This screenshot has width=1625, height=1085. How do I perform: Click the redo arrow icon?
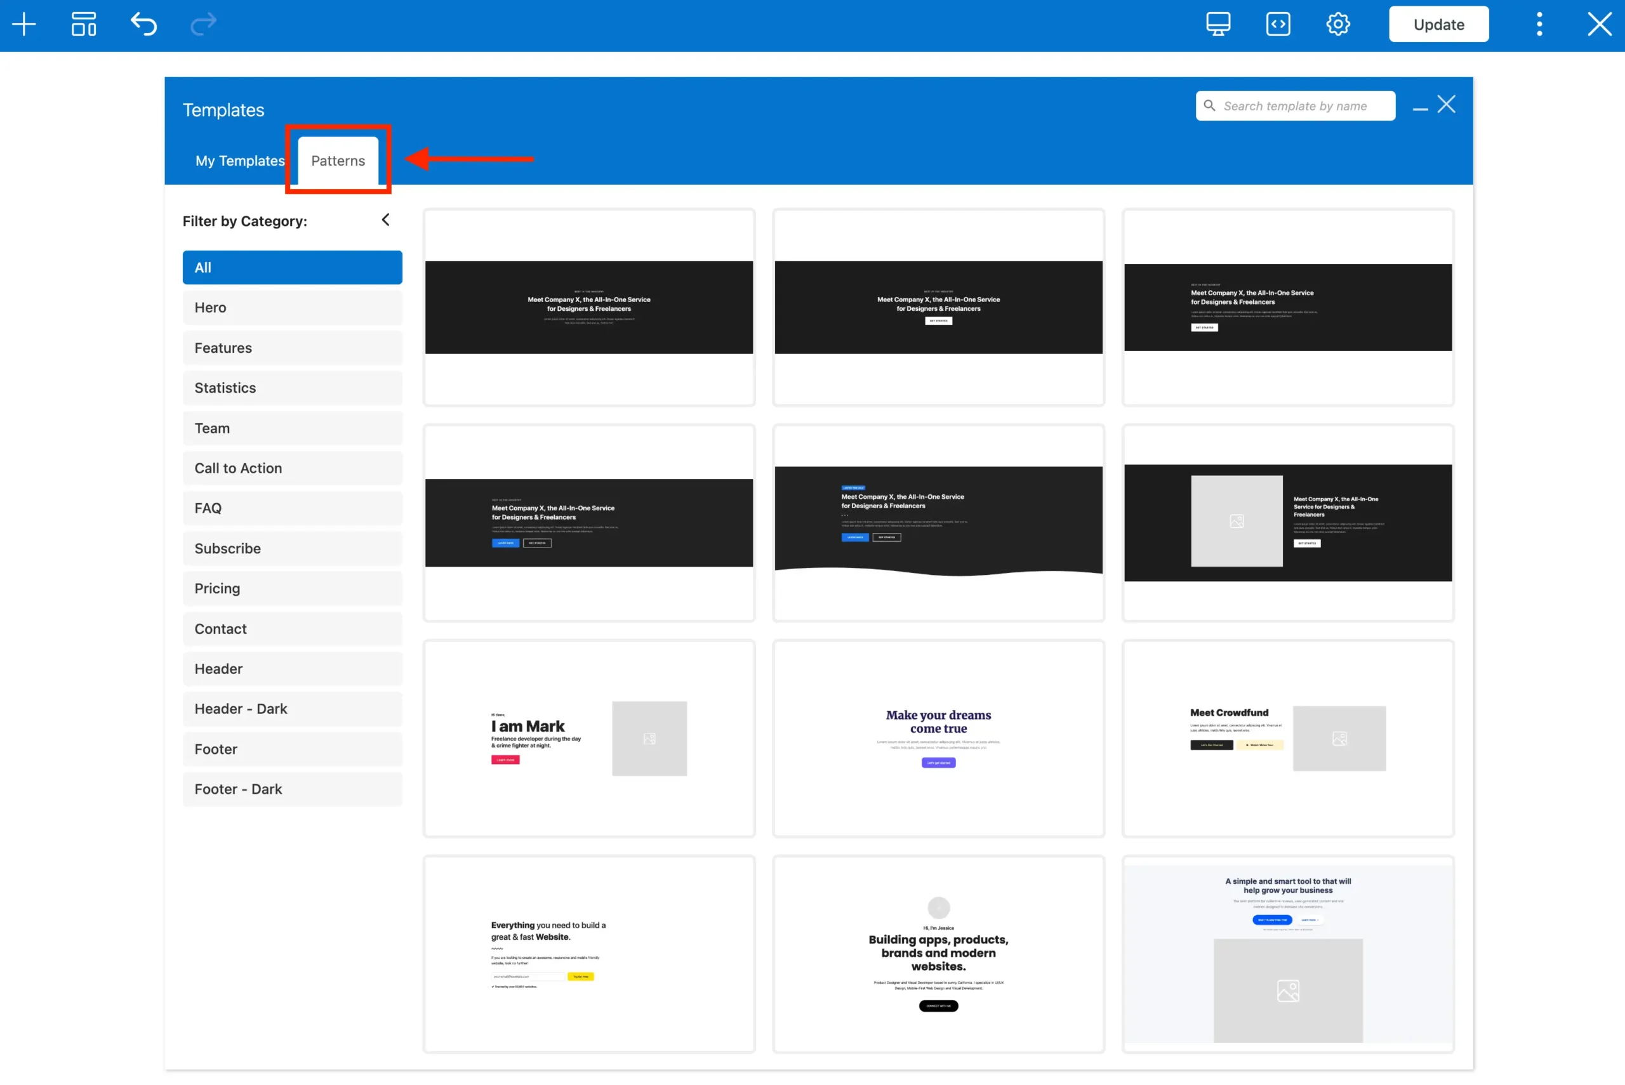pos(202,23)
